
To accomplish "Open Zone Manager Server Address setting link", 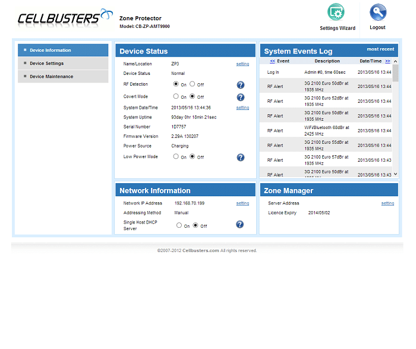I will coord(387,203).
